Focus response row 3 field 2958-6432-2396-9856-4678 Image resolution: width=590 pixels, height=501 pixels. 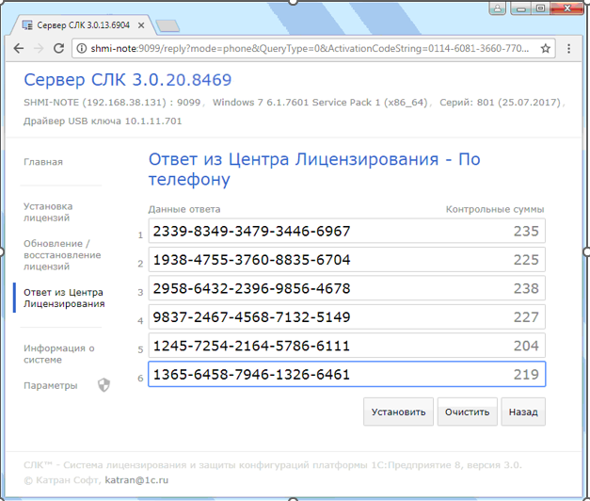pos(346,288)
